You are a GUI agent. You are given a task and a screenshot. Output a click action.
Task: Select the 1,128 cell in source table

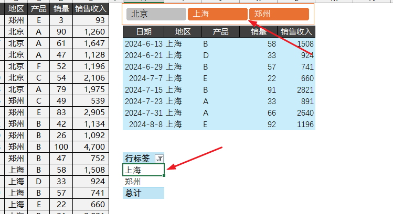click(91, 54)
